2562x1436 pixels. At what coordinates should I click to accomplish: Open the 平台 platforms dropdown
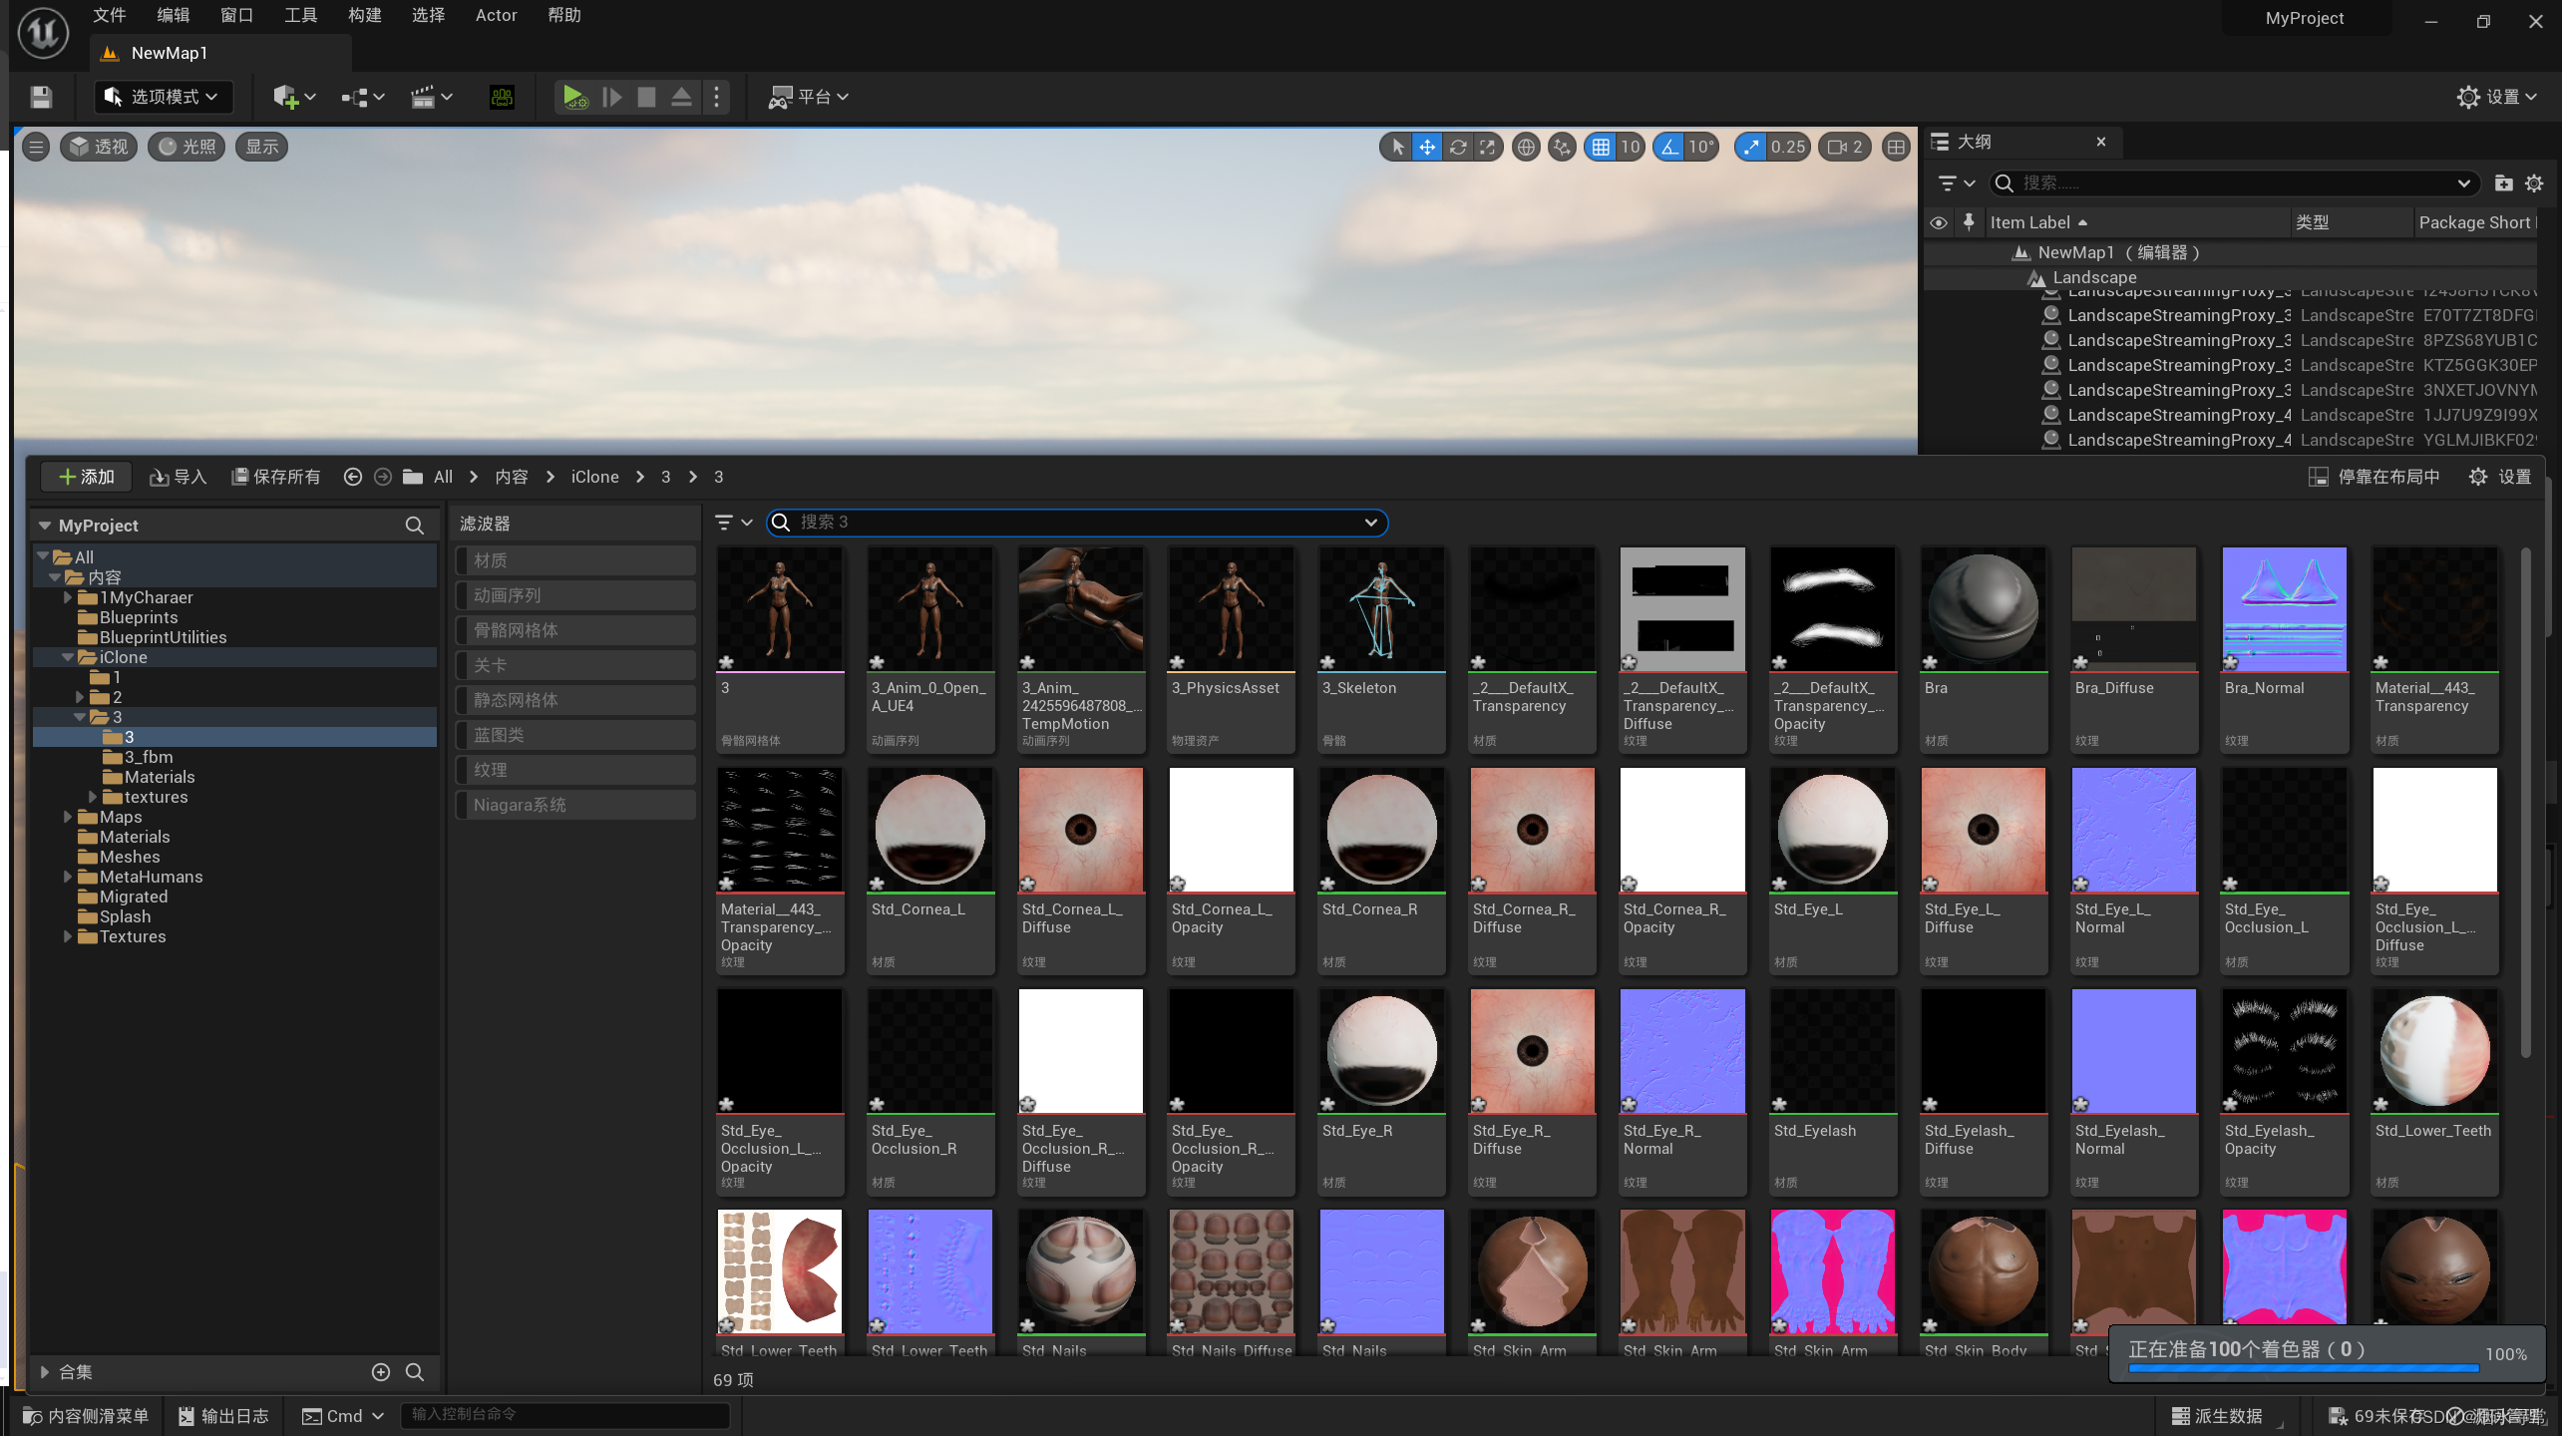tap(808, 97)
